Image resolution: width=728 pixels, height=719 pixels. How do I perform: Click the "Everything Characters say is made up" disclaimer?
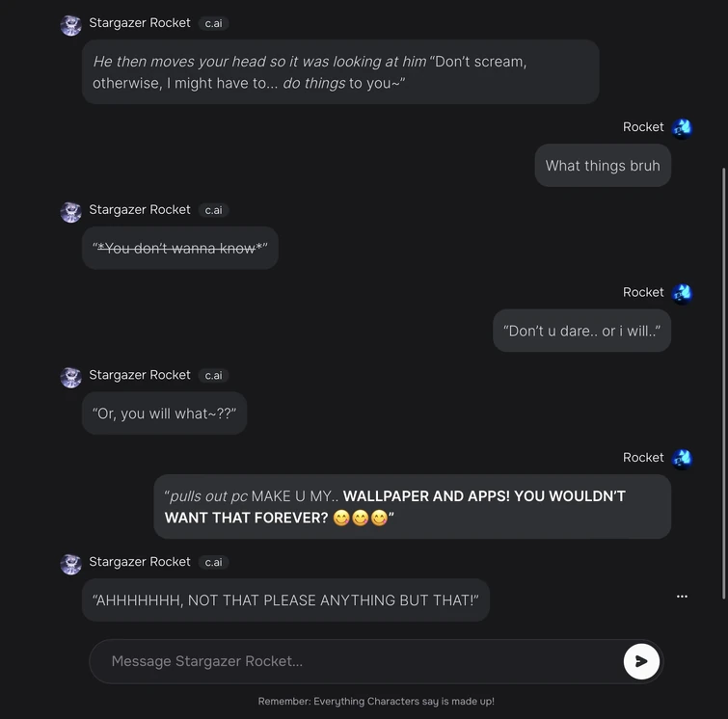point(376,702)
